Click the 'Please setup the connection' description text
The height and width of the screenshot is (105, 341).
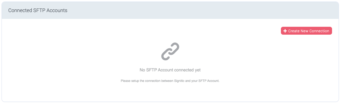[170, 81]
